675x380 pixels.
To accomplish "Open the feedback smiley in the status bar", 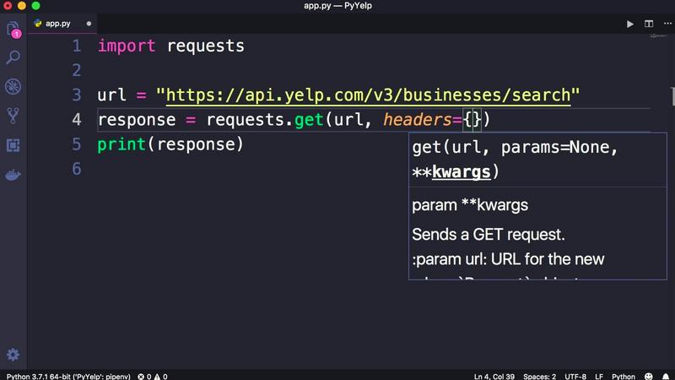I will (649, 376).
